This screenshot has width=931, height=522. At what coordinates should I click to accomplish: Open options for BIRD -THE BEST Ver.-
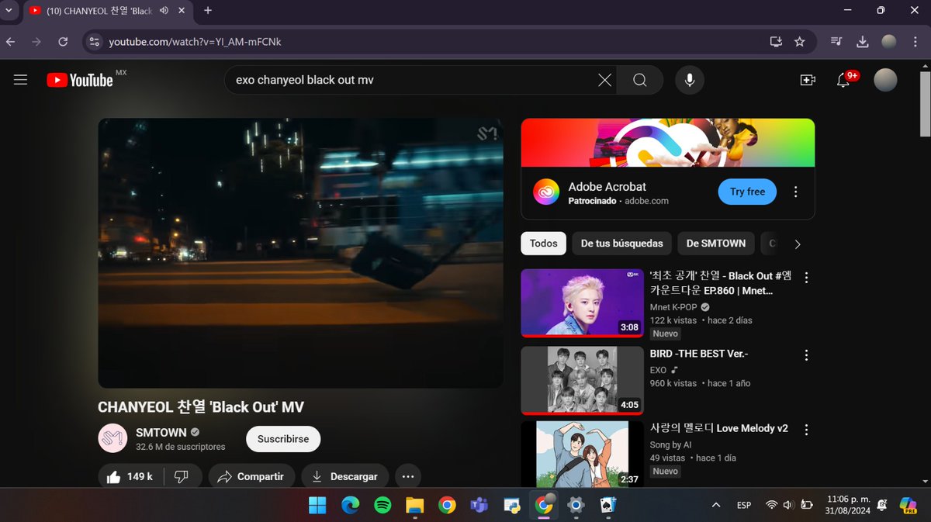(x=806, y=355)
